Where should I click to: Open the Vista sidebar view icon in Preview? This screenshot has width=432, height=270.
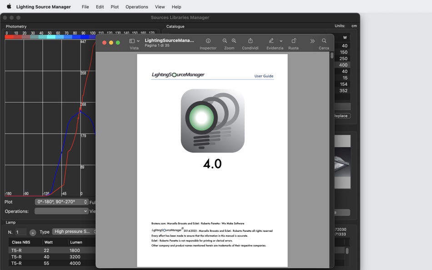point(132,41)
